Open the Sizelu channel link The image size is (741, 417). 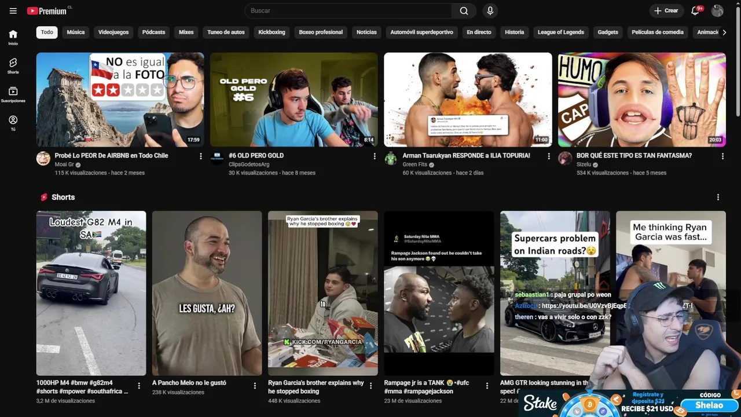pos(584,164)
